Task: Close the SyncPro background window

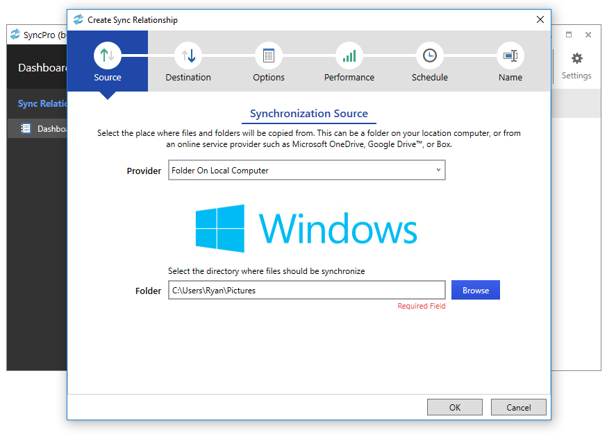Action: pos(588,35)
